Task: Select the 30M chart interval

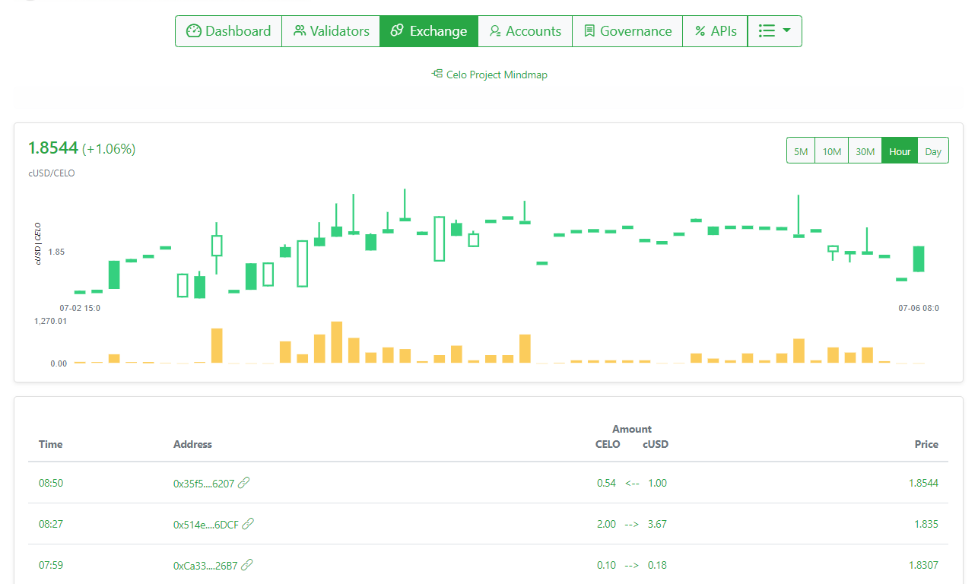Action: [x=865, y=151]
